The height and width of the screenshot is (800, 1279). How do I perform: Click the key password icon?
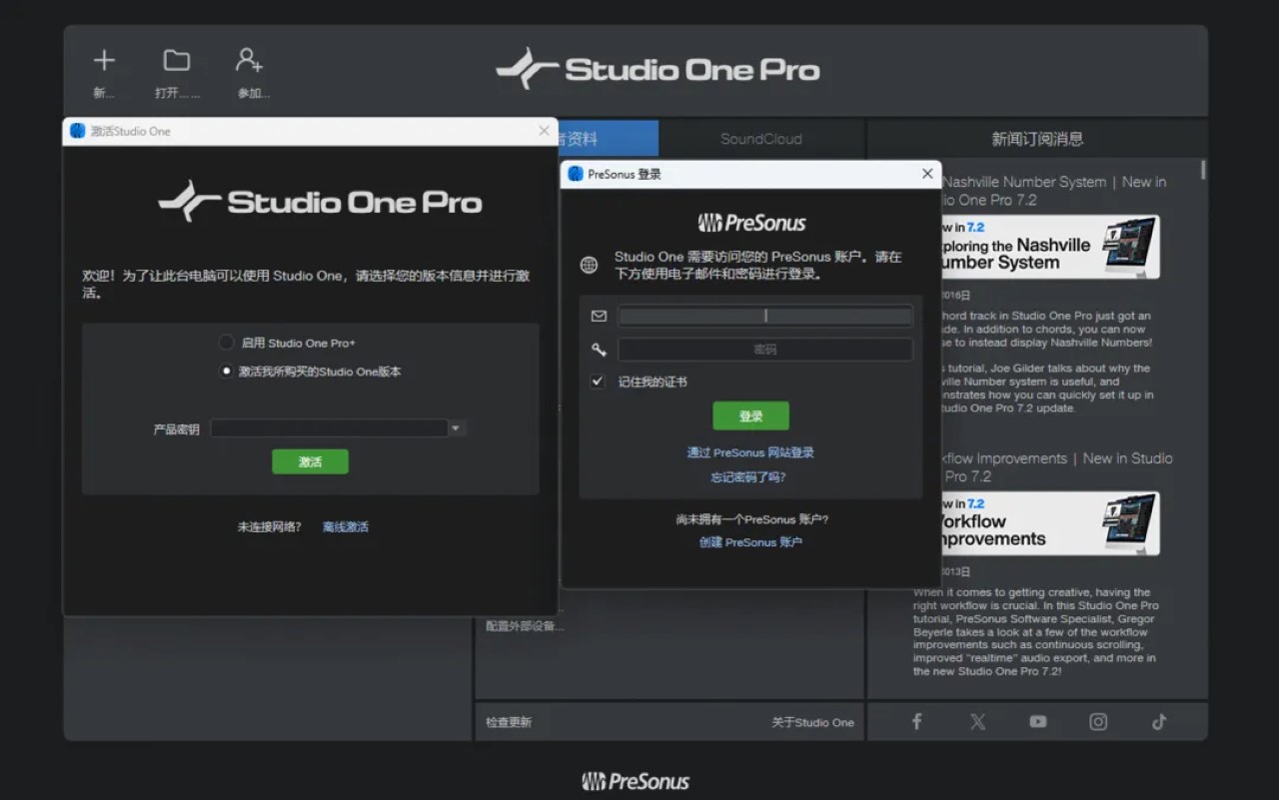click(599, 350)
